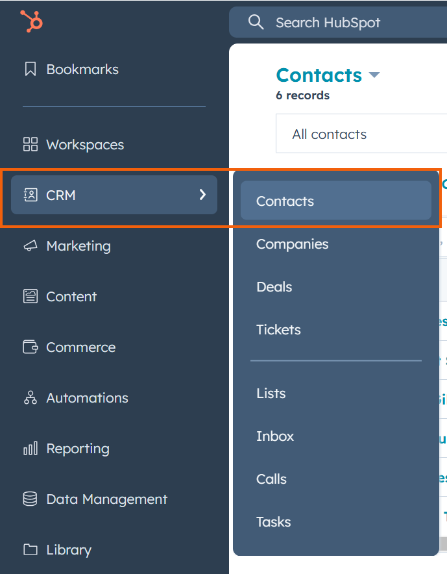447x574 pixels.
Task: Go to Lists in the CRM submenu
Action: coord(271,393)
